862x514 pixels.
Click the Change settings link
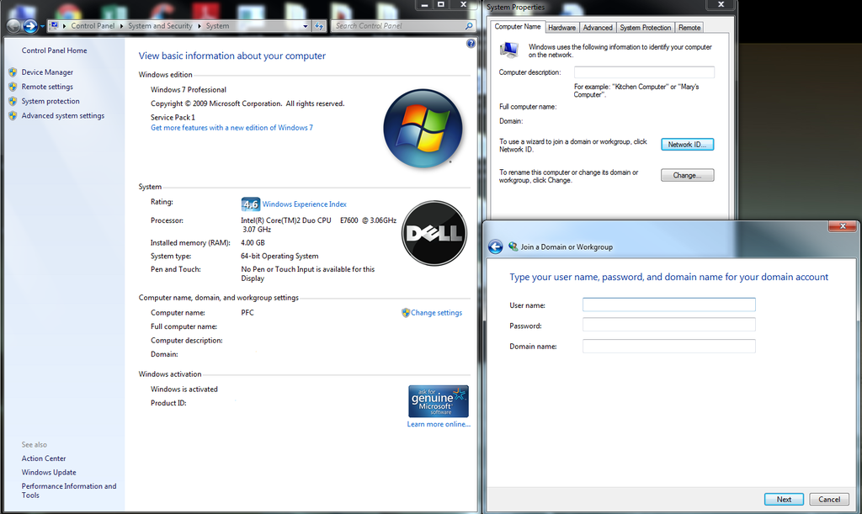pyautogui.click(x=437, y=312)
